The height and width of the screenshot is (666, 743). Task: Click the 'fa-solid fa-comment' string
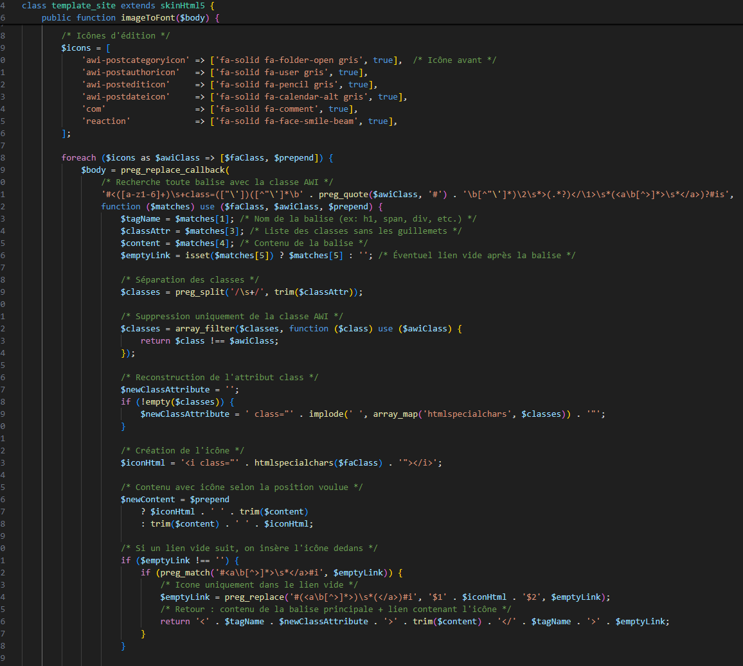point(267,109)
